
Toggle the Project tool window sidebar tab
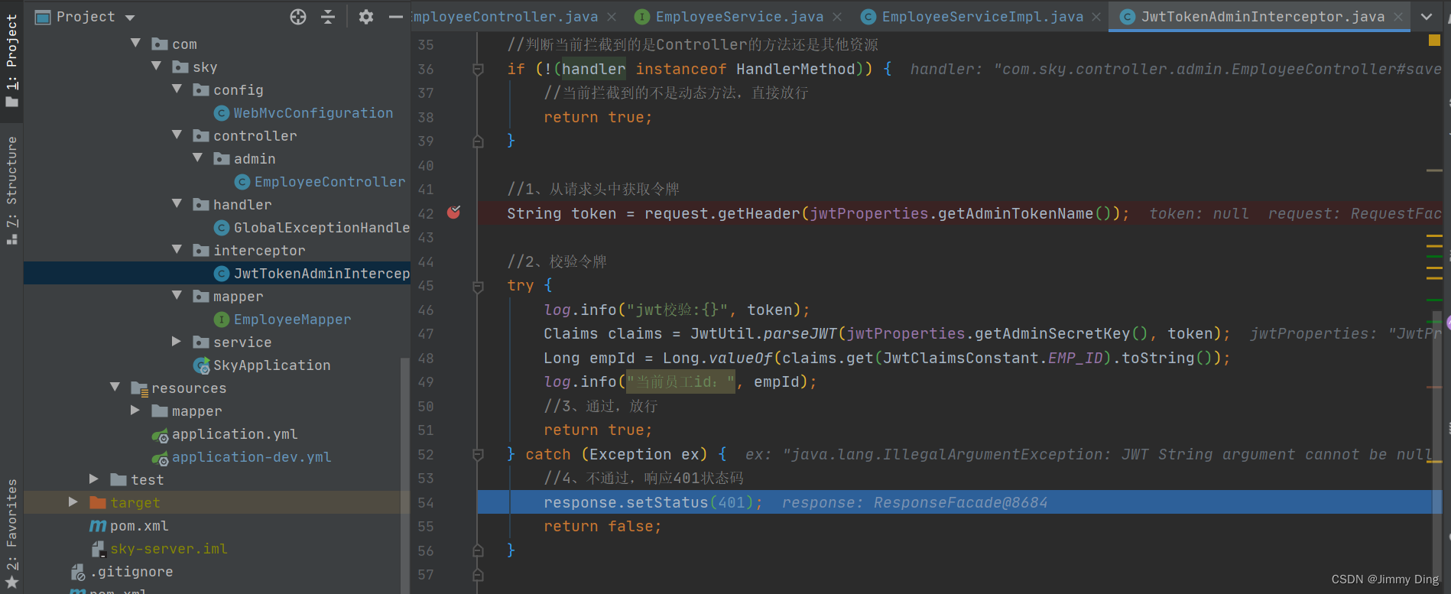tap(11, 61)
